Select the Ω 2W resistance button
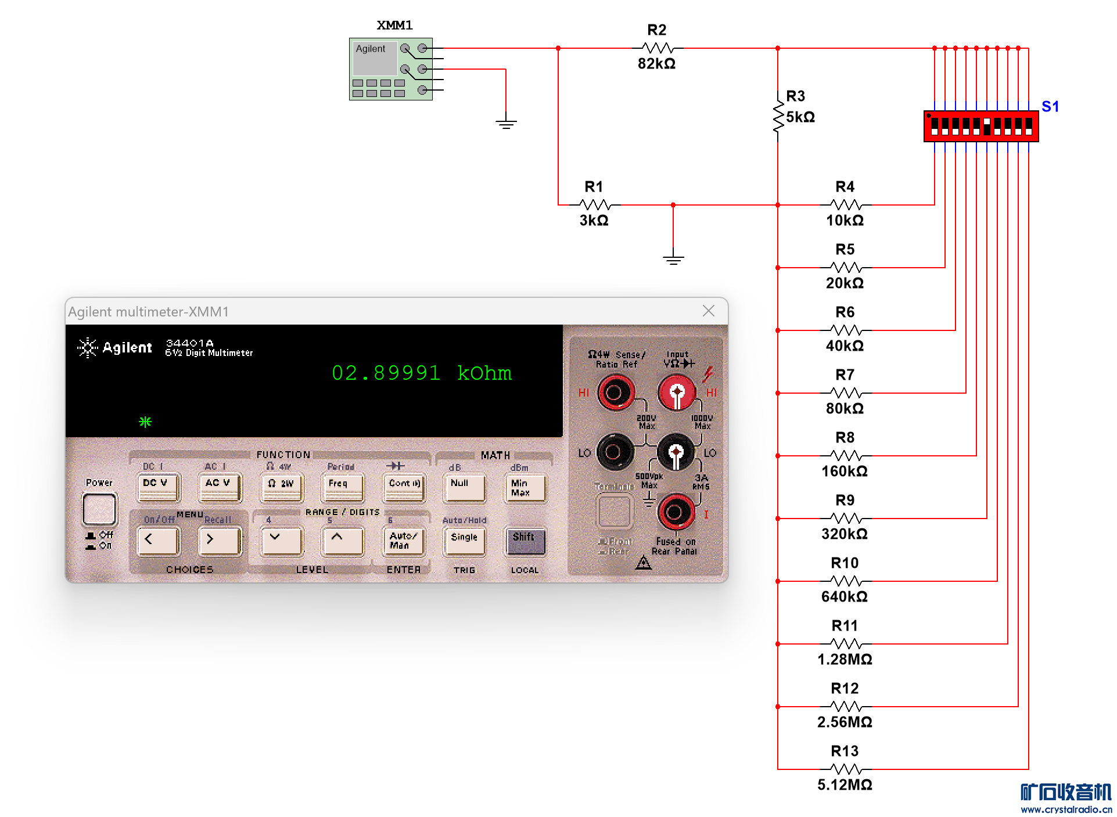1117x817 pixels. (281, 487)
